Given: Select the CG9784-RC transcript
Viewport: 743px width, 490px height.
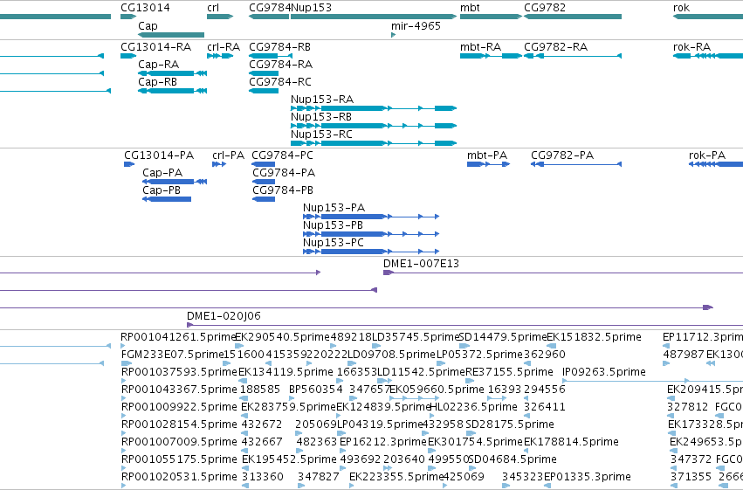Looking at the screenshot, I should (264, 91).
